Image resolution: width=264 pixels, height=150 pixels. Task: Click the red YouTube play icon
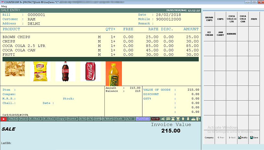click(4, 119)
